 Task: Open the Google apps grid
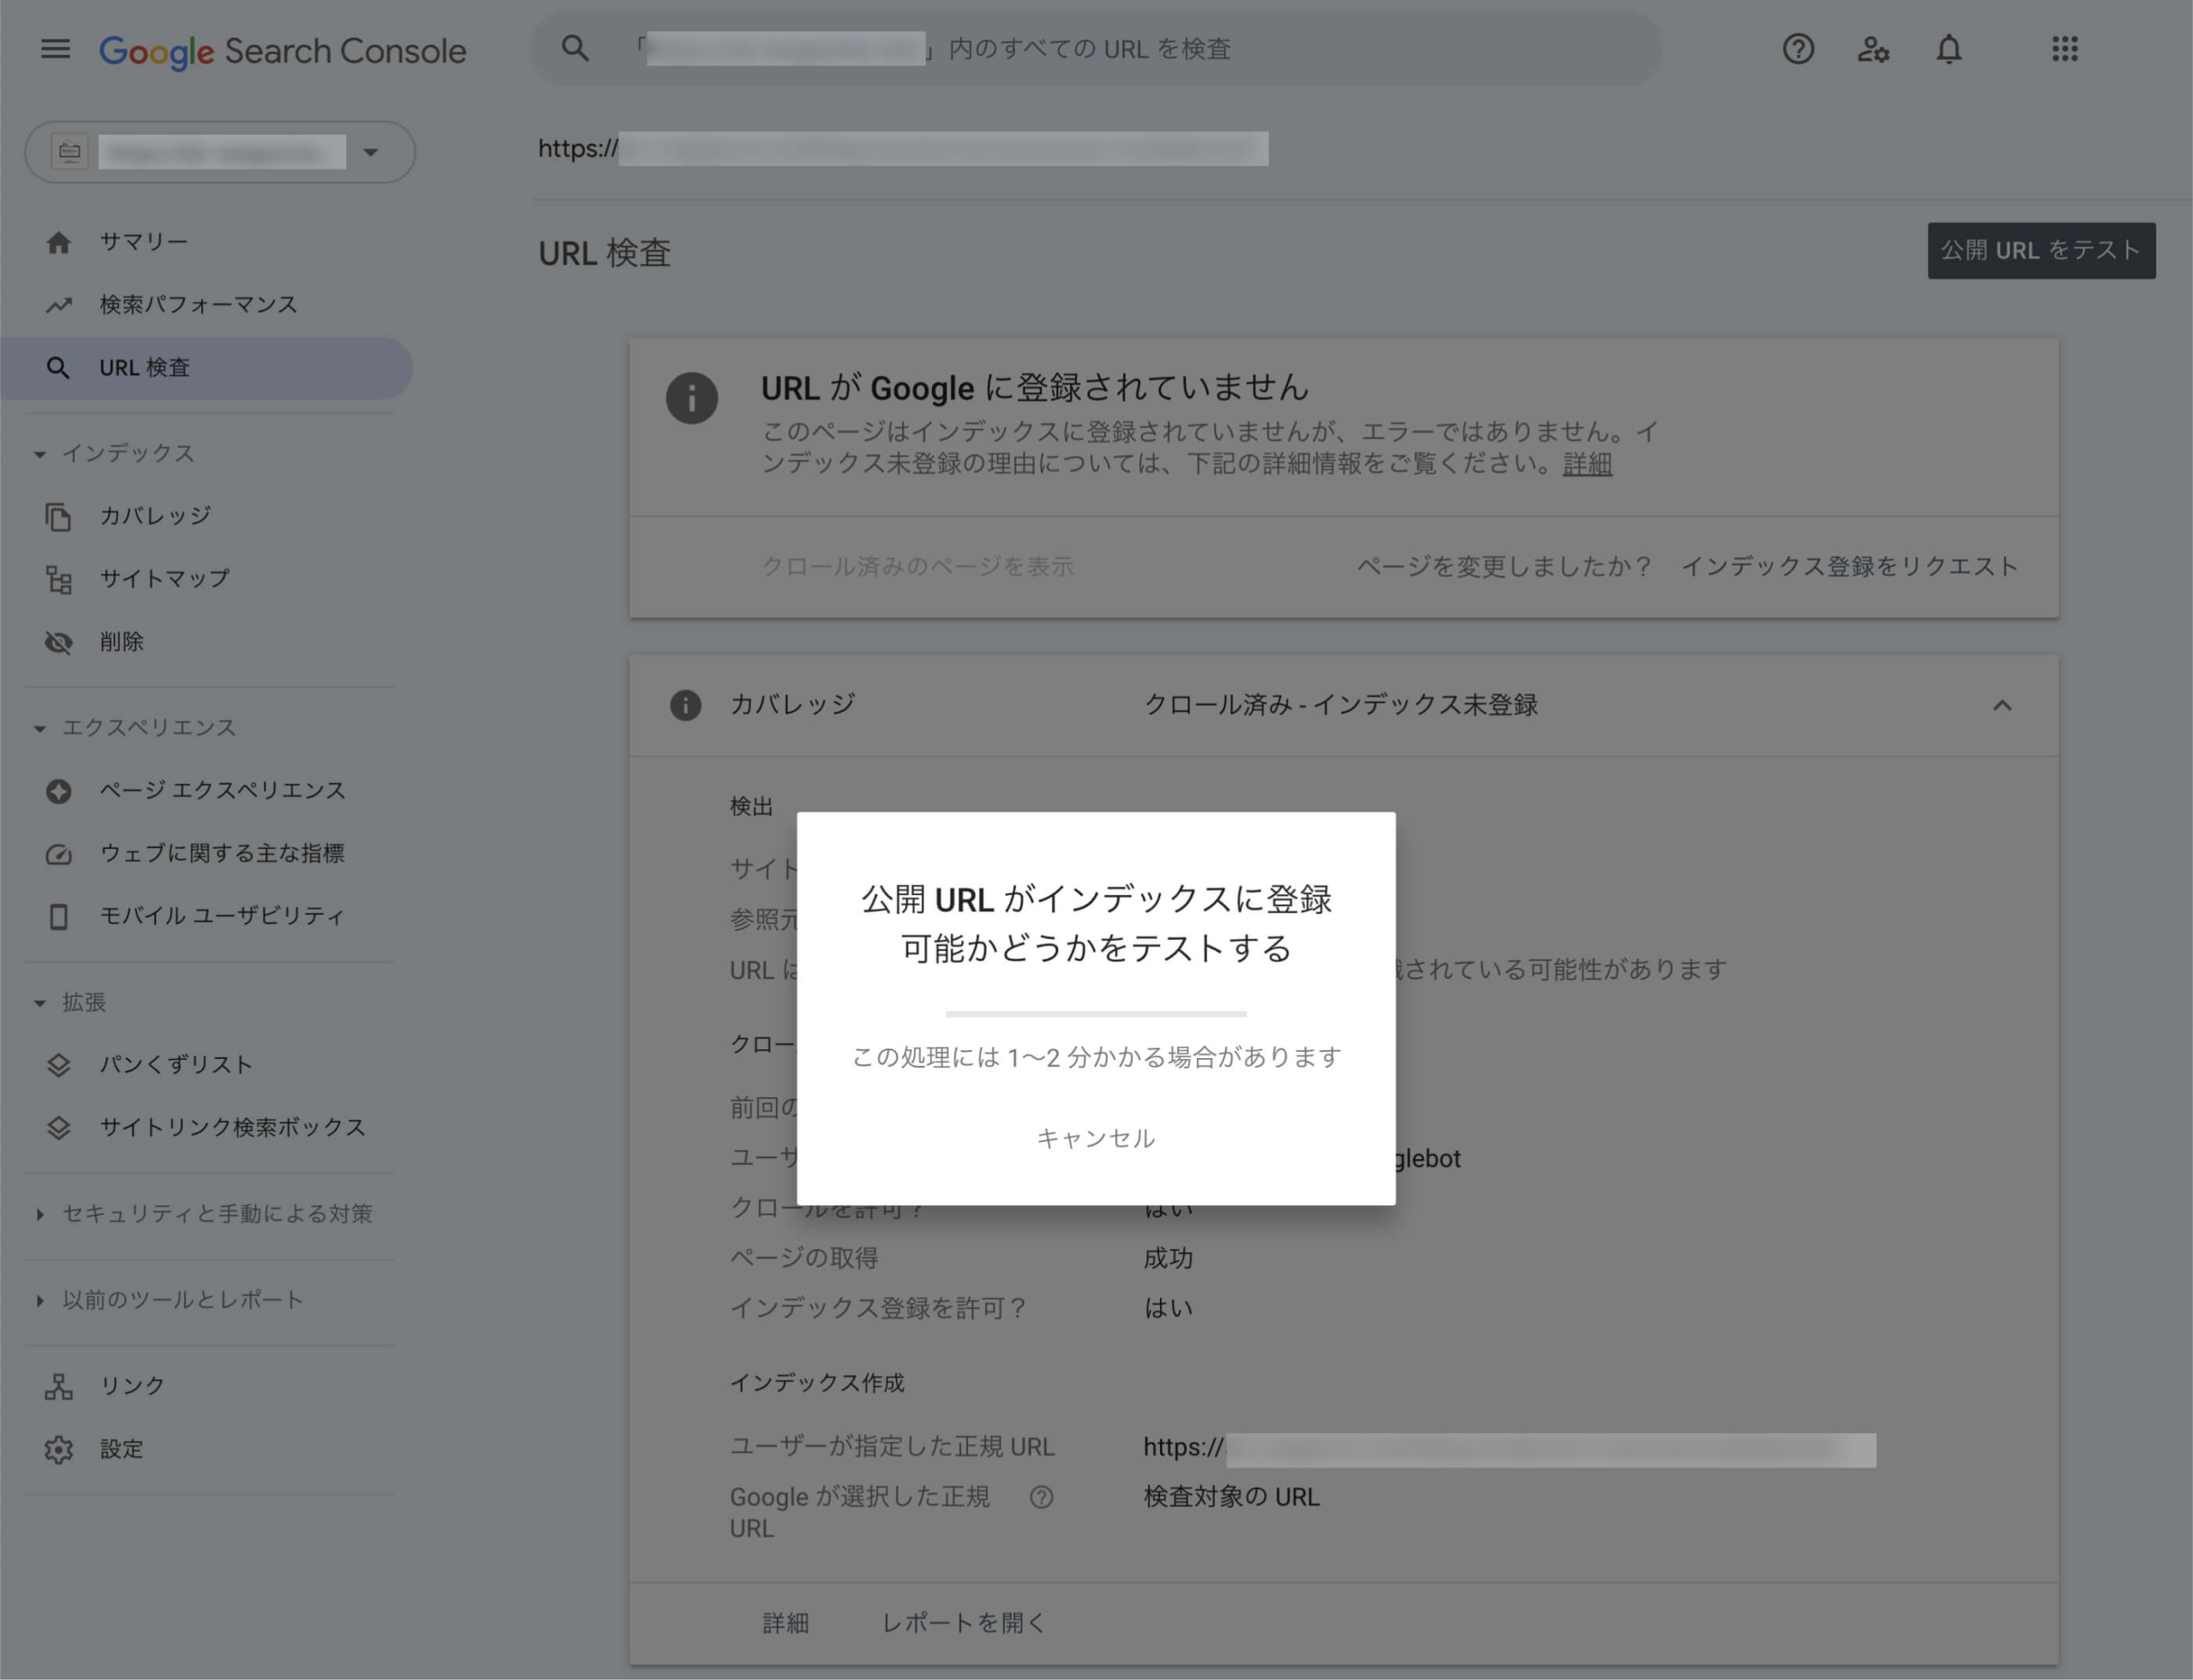pyautogui.click(x=2065, y=49)
